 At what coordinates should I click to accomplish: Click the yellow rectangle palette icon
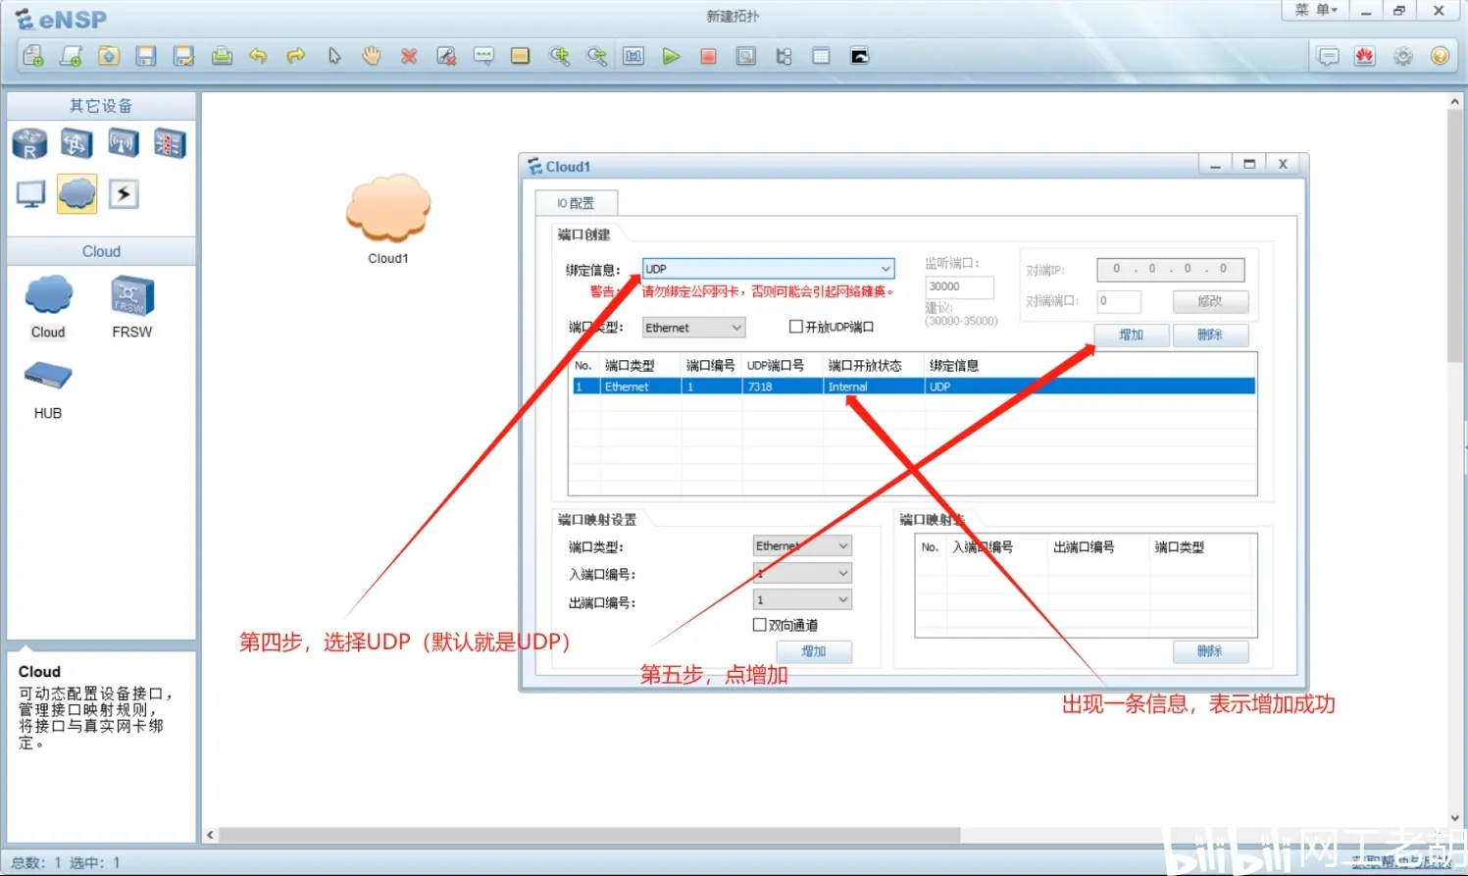(x=521, y=56)
